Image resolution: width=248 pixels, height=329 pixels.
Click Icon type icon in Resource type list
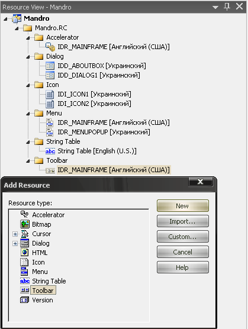click(x=24, y=262)
